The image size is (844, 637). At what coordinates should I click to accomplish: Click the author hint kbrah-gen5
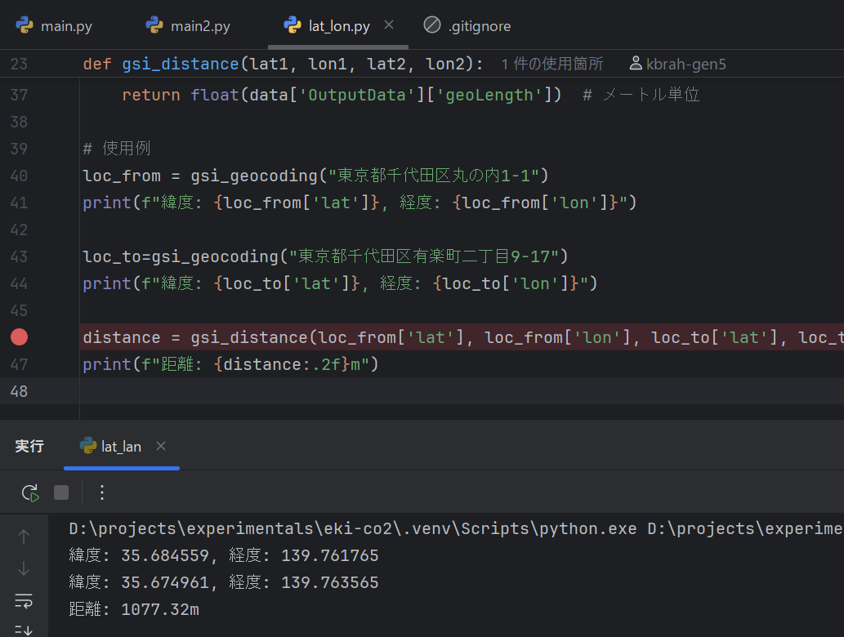(x=685, y=64)
